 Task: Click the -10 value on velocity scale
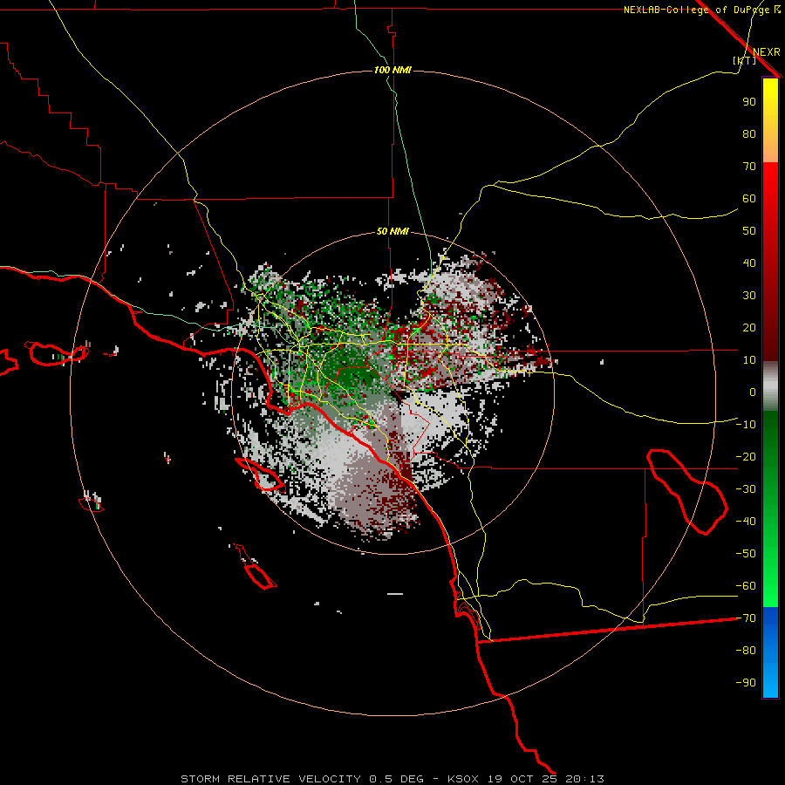point(746,425)
